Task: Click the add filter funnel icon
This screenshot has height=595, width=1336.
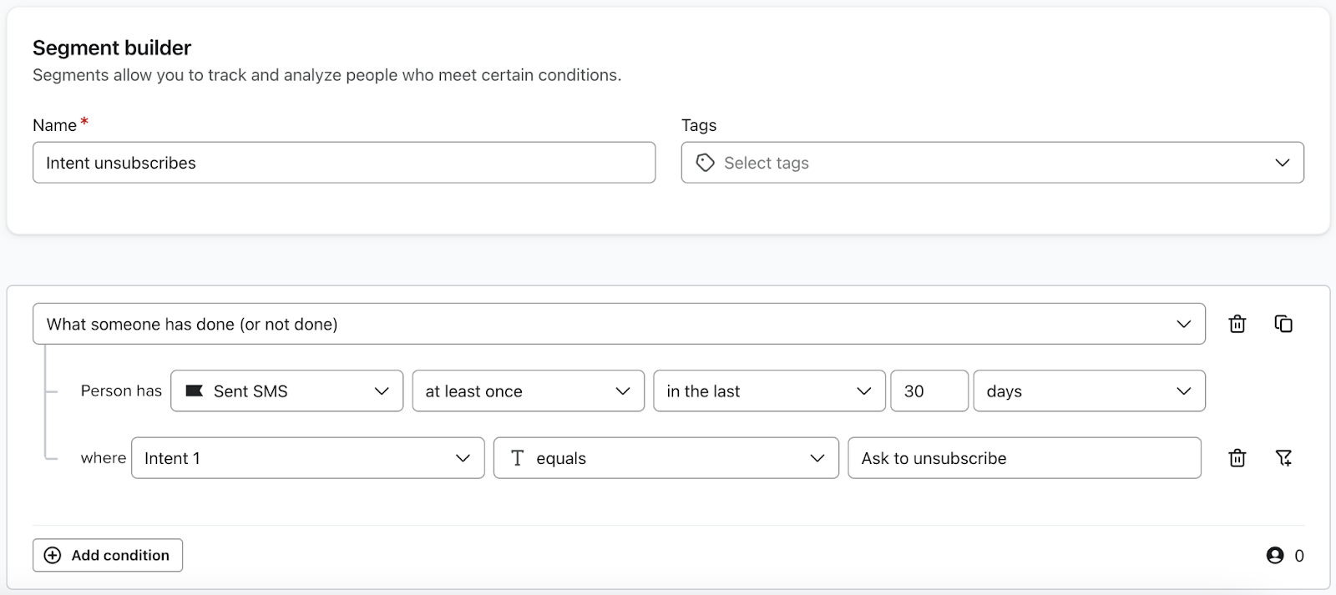Action: click(x=1283, y=458)
